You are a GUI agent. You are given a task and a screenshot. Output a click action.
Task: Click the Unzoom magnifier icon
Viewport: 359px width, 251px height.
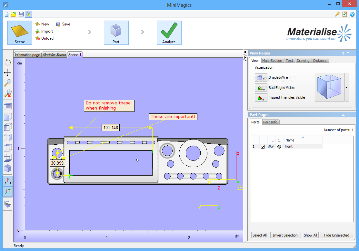pos(8,93)
